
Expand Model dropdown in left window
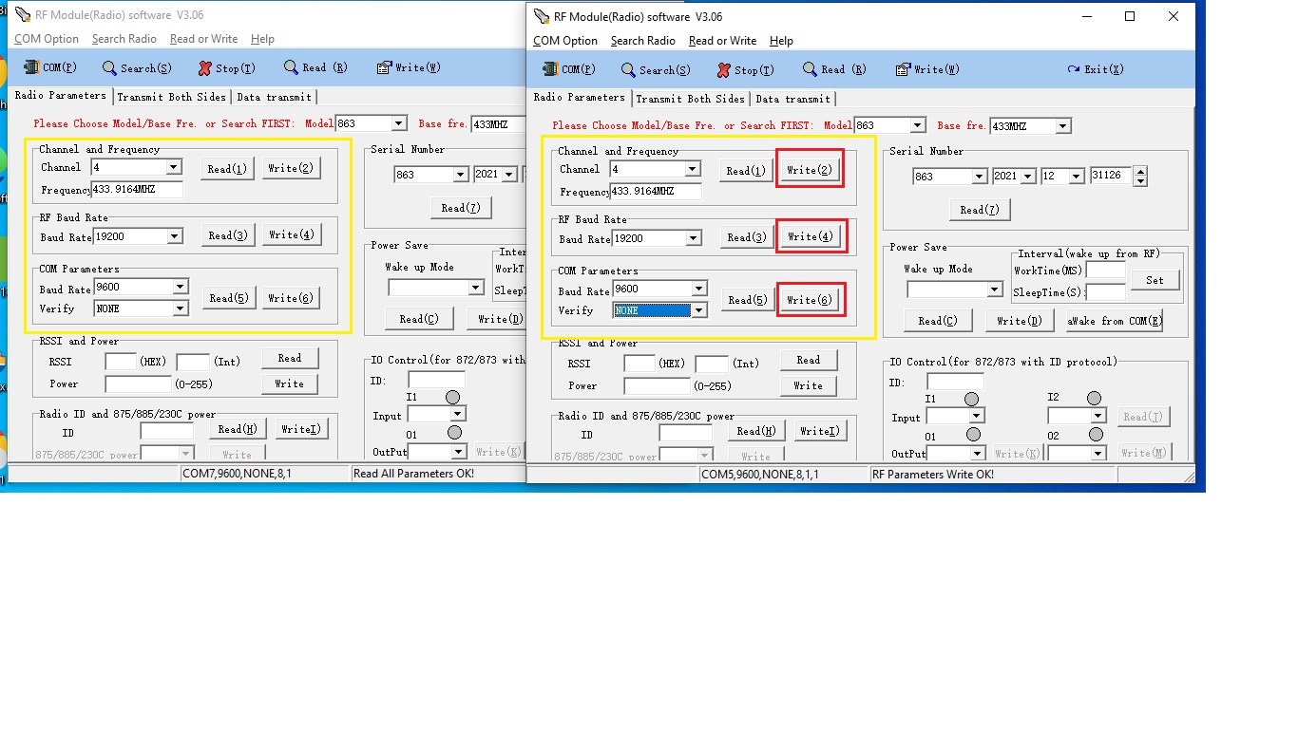398,123
